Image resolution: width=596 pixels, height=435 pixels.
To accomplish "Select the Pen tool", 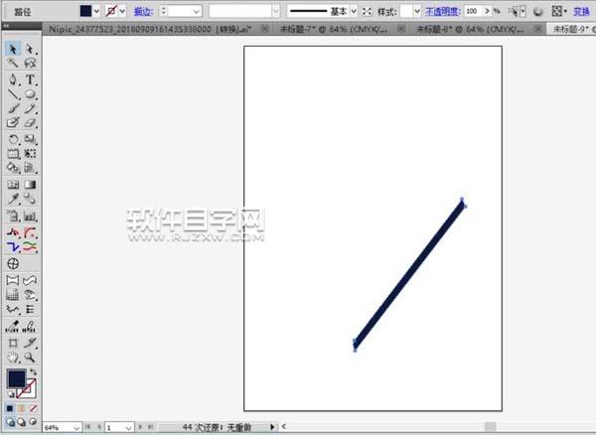I will pyautogui.click(x=13, y=79).
